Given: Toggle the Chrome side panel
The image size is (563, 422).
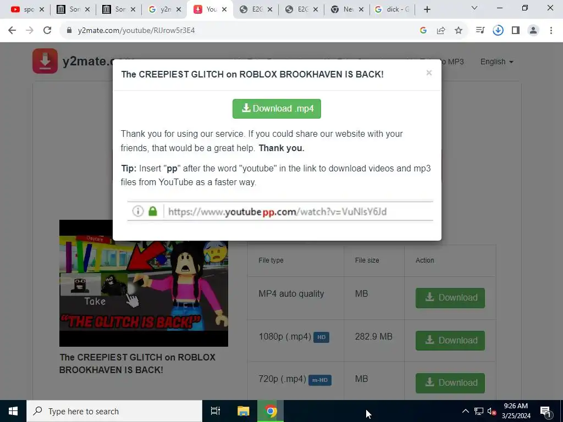Looking at the screenshot, I should point(516,31).
